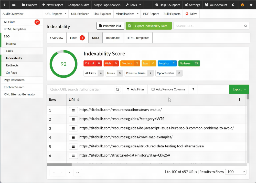Expand the Tools dropdown

[x=133, y=5]
